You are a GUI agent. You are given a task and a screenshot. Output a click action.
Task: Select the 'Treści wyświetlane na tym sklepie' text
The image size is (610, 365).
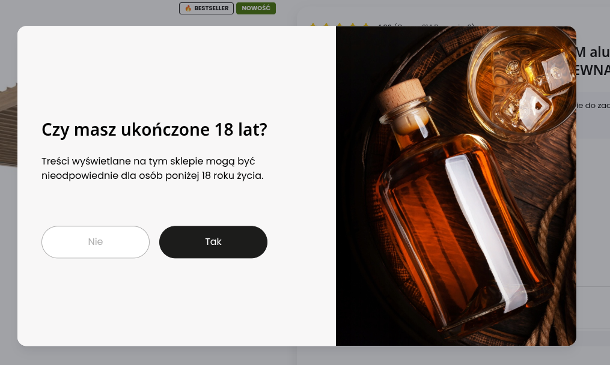[122, 161]
